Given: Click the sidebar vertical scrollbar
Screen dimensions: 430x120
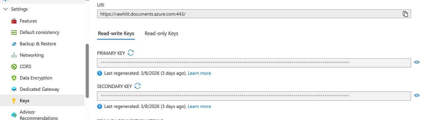Looking at the screenshot, I should pos(87,71).
